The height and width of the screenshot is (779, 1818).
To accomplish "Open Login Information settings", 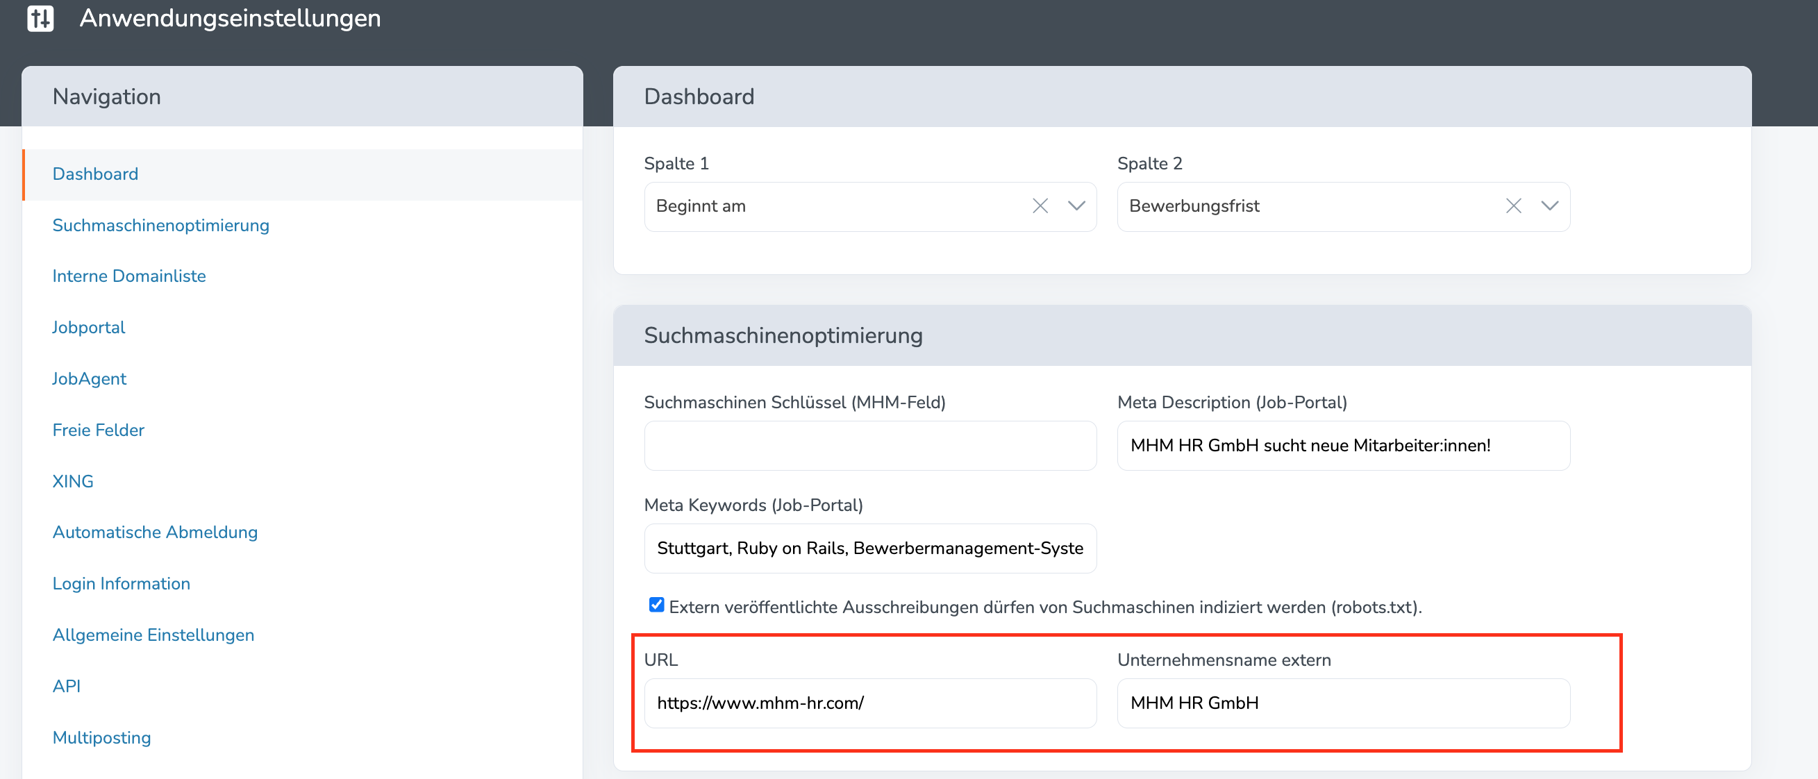I will pos(121,583).
